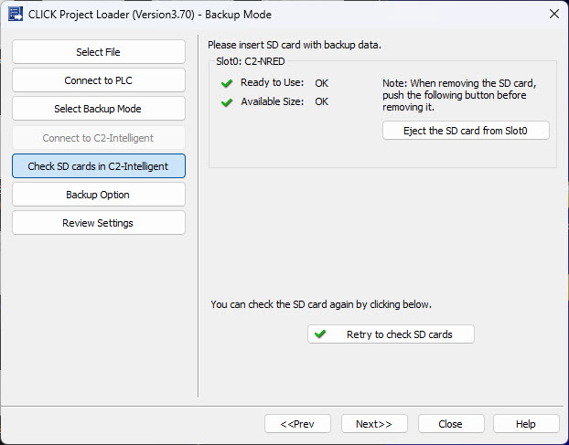Advance with the Next>> button

(x=374, y=424)
